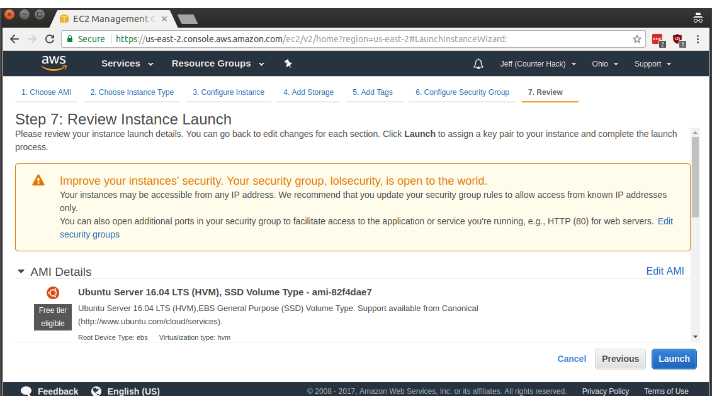The width and height of the screenshot is (712, 404).
Task: Click the browser forward arrow
Action: (31, 39)
